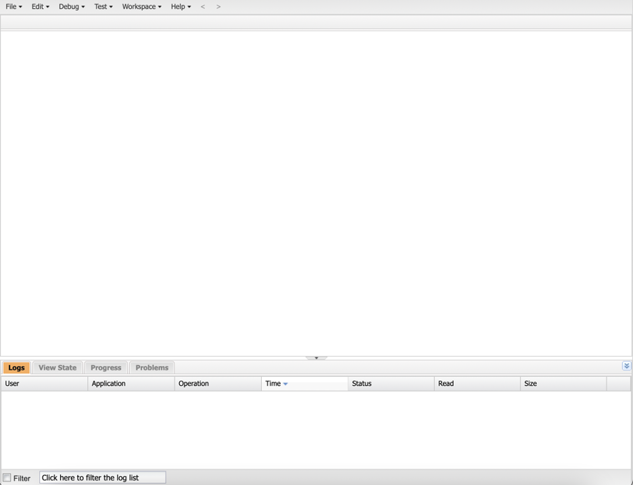
Task: Sort logs by Time column
Action: (305, 384)
